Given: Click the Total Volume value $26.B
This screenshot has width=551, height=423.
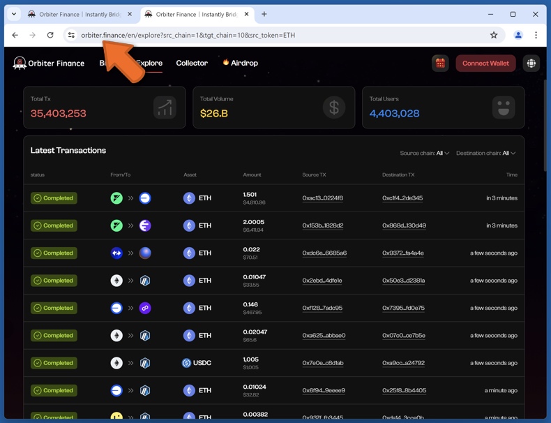Looking at the screenshot, I should tap(214, 114).
